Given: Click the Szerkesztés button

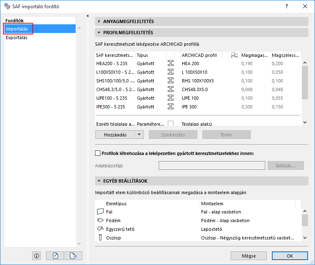Looking at the screenshot, I should pyautogui.click(x=173, y=134).
